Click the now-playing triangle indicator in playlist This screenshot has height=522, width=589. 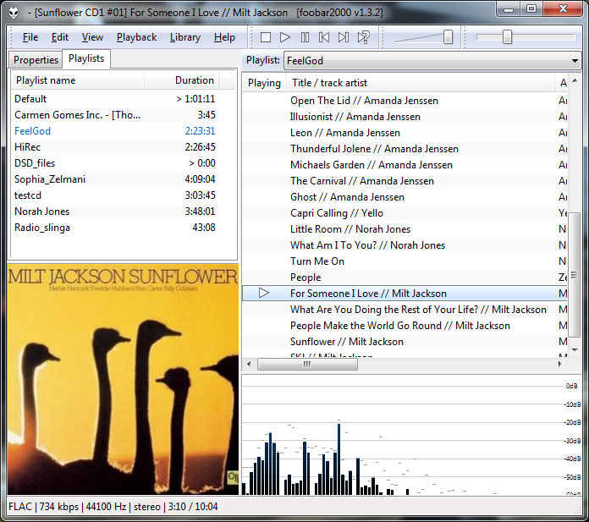(264, 293)
